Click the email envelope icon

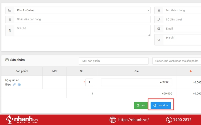159,29
